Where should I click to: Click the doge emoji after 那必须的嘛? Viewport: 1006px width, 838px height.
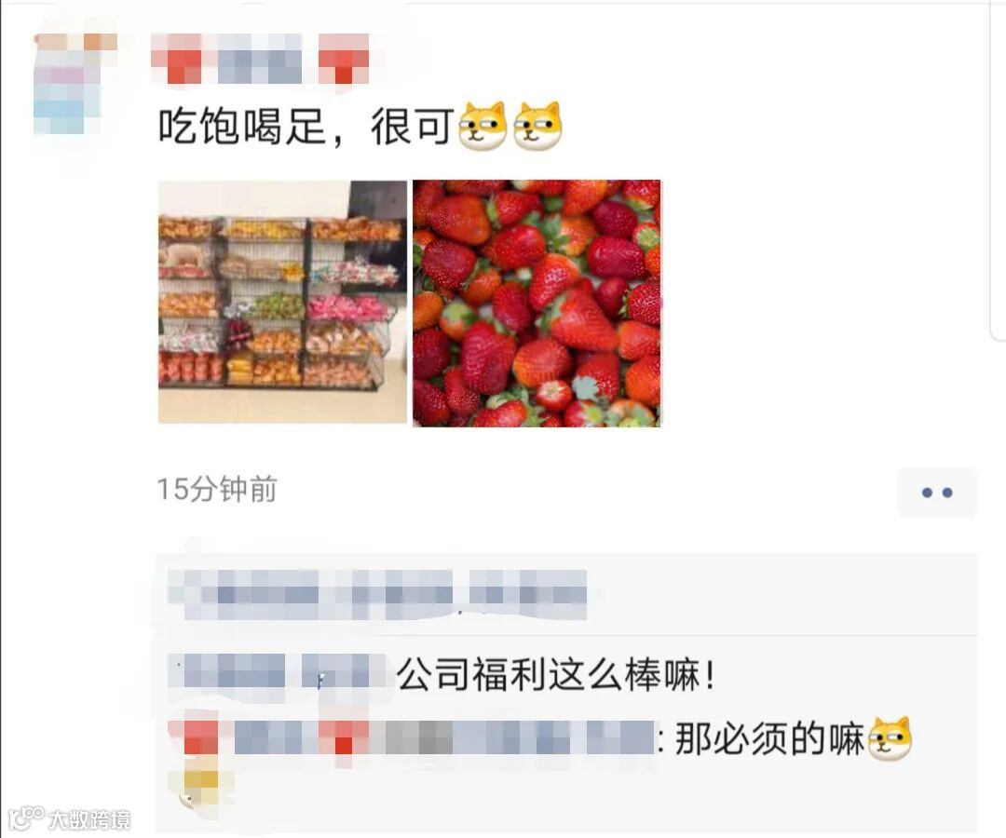pos(890,738)
